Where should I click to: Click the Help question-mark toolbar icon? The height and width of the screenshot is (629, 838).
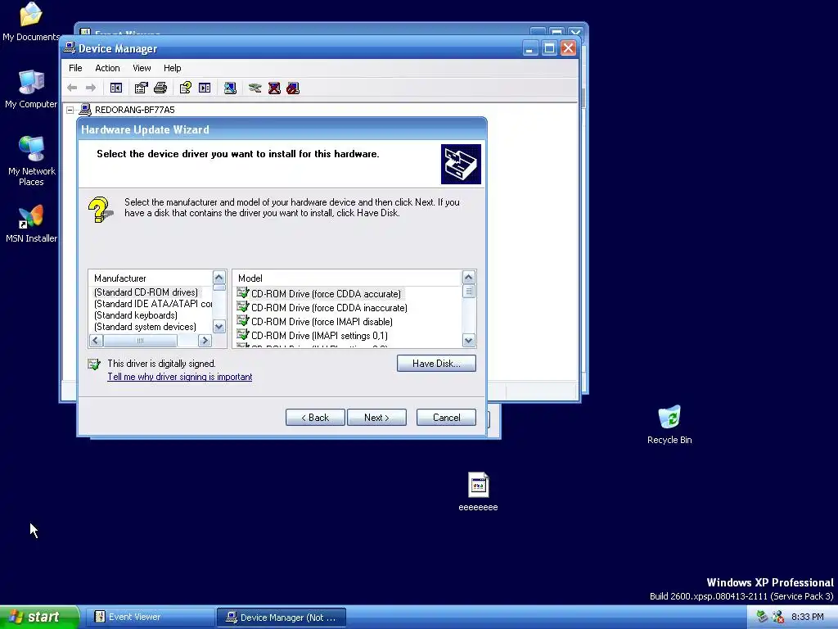(186, 88)
